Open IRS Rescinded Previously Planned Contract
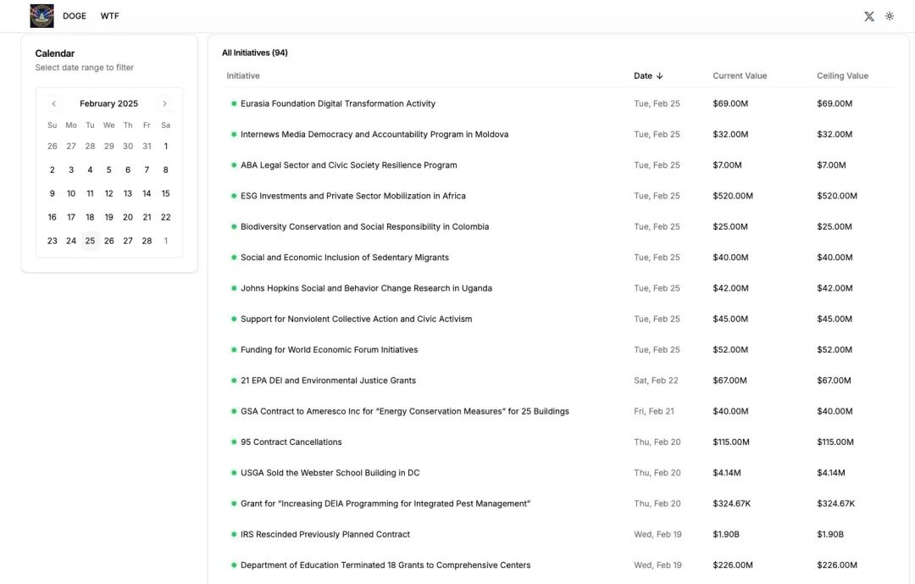The image size is (915, 584). point(325,534)
